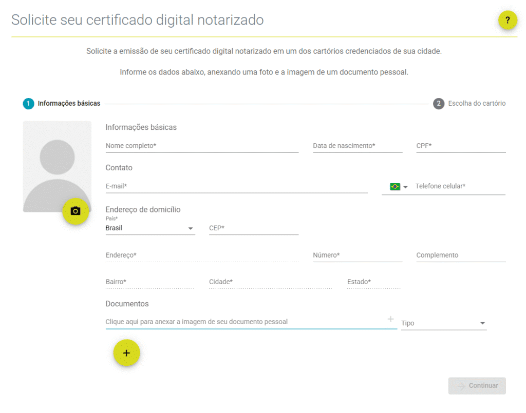The width and height of the screenshot is (526, 413).
Task: Go to step 2 Escolha do cartório
Action: pyautogui.click(x=469, y=104)
